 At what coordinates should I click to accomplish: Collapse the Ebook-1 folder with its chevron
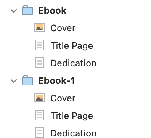(x=14, y=81)
